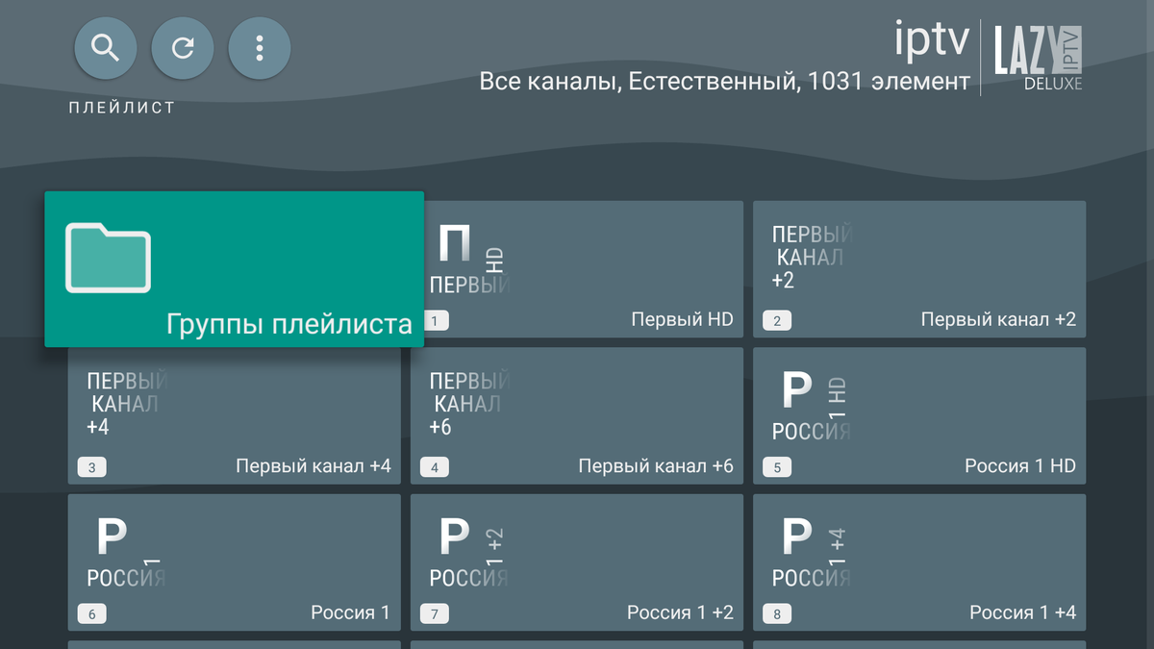
Task: Play the Первый канал +4 channel
Action: (x=233, y=413)
